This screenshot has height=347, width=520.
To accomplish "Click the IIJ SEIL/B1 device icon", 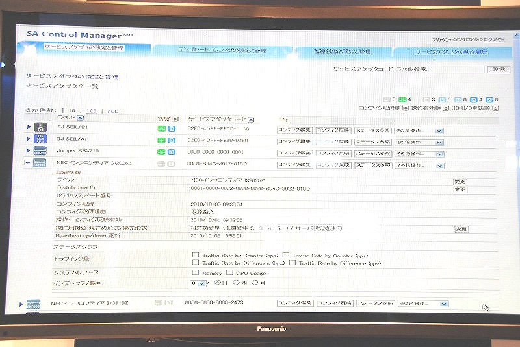I will (40, 127).
